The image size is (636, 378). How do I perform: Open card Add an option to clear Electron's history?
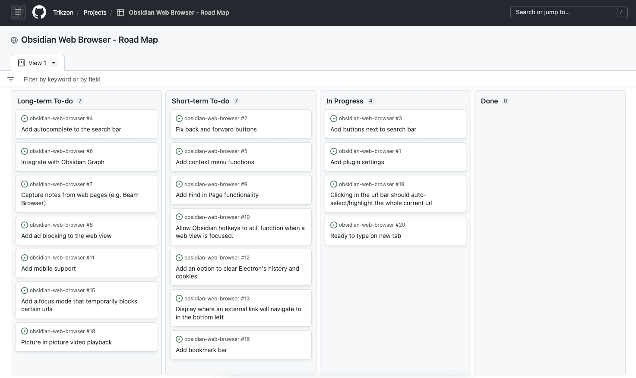(x=237, y=272)
